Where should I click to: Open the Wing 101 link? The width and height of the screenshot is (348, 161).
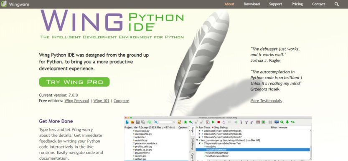coord(101,101)
